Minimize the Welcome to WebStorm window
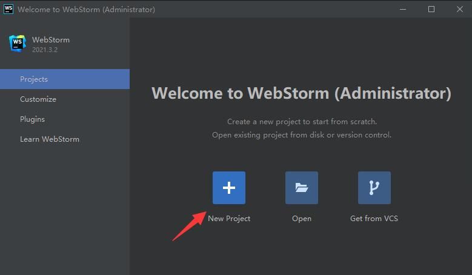This screenshot has width=472, height=275. 403,9
